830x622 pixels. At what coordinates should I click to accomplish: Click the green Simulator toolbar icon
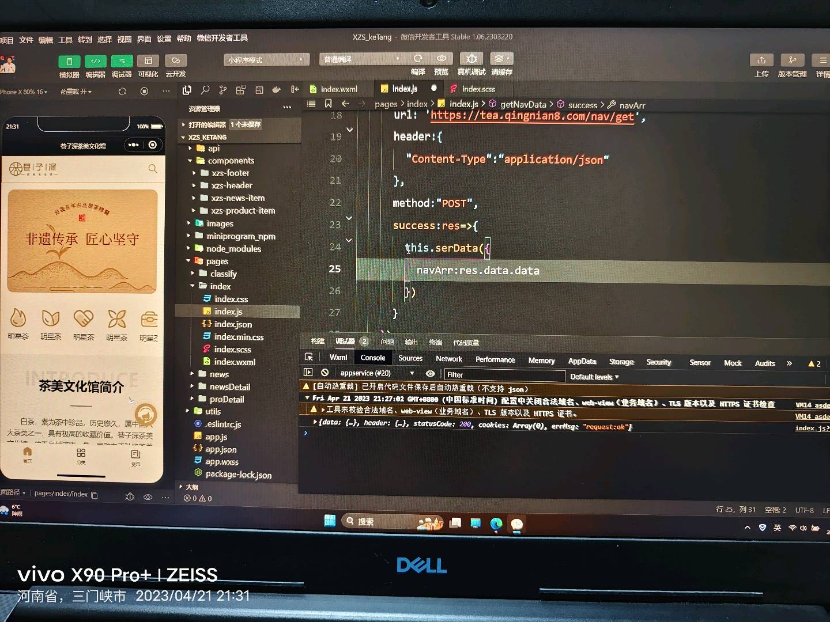(69, 61)
